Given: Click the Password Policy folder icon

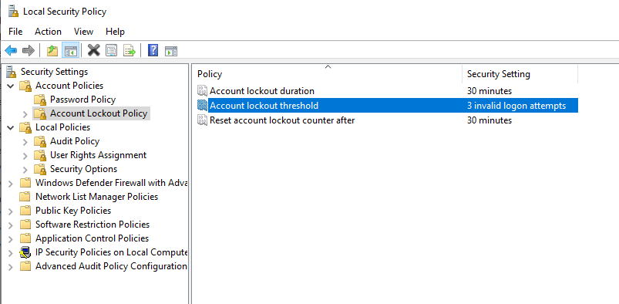Looking at the screenshot, I should pyautogui.click(x=40, y=100).
